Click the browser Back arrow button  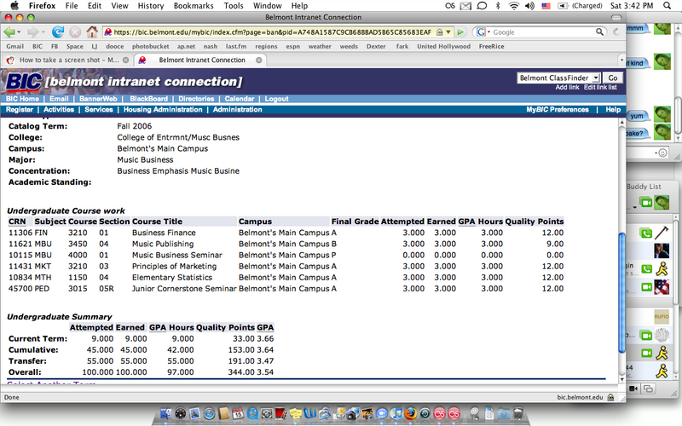[x=11, y=32]
